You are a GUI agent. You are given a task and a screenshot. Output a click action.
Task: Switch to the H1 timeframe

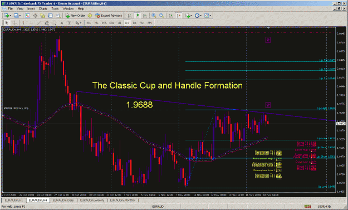click(x=119, y=23)
